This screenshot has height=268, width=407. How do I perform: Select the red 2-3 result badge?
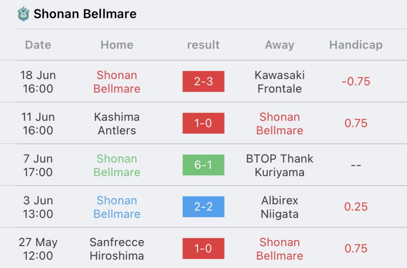tap(203, 81)
